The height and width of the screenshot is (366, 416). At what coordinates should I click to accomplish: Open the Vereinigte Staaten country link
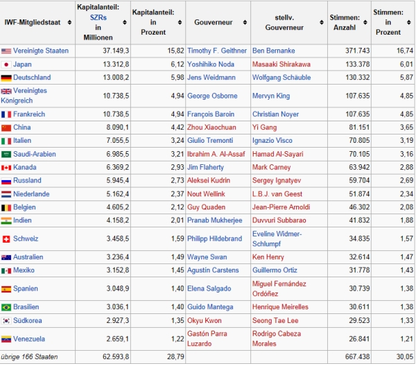point(40,51)
